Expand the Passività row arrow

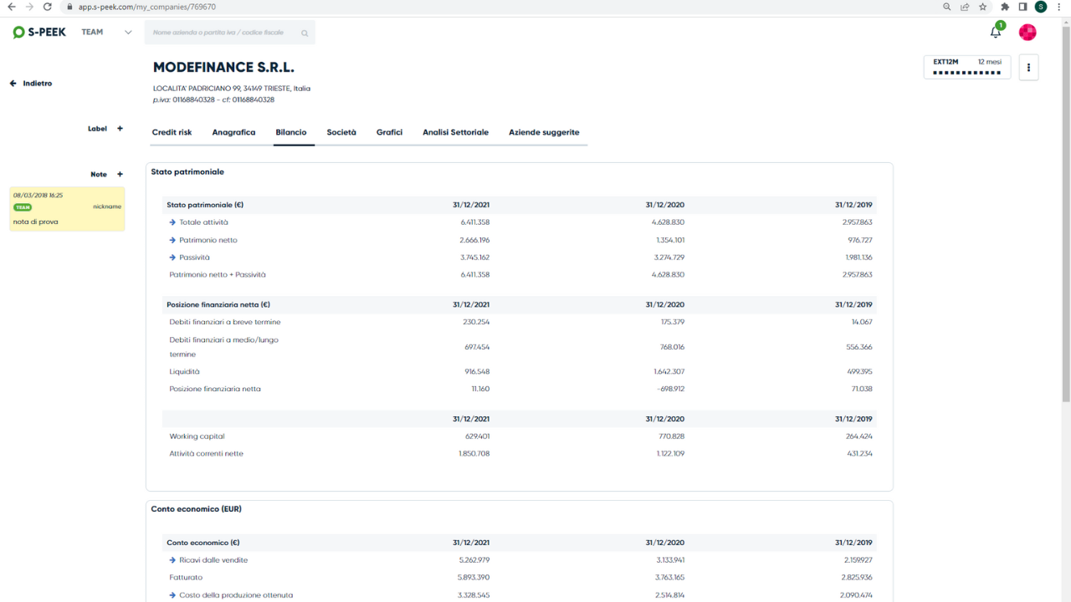click(172, 258)
